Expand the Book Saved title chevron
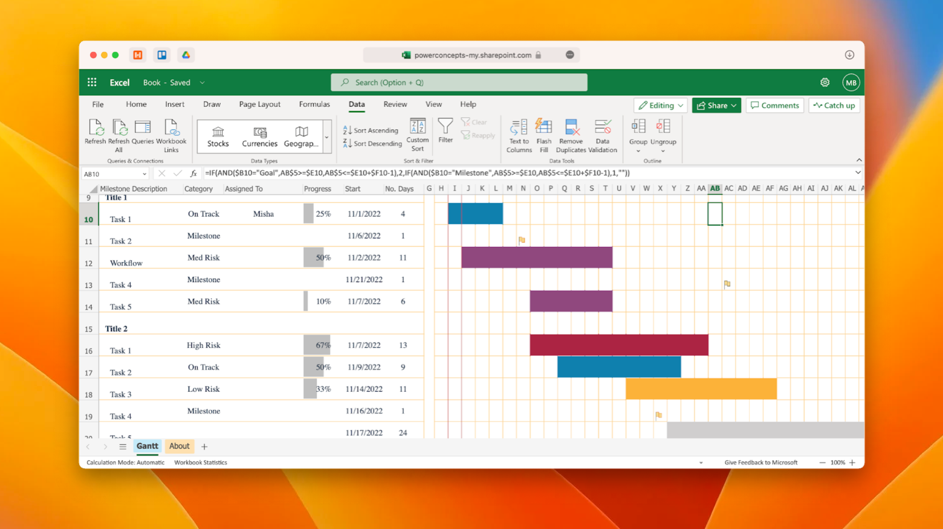The image size is (943, 529). click(x=202, y=83)
